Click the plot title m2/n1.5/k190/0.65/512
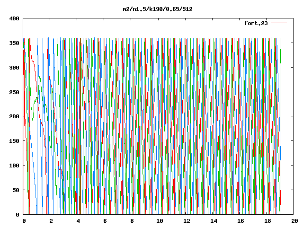The height and width of the screenshot is (227, 303). click(x=158, y=9)
